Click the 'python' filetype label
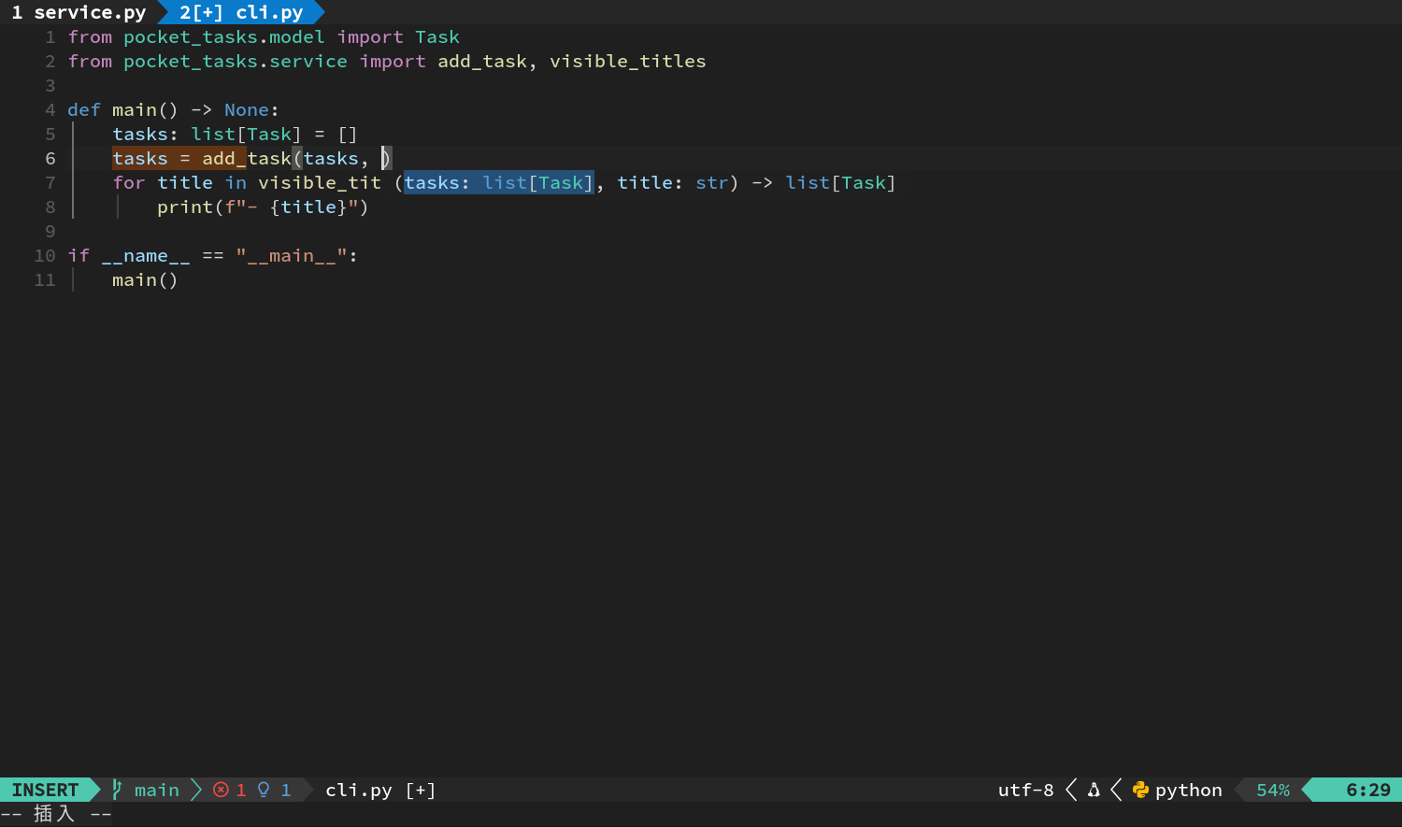Viewport: 1402px width, 827px height. pos(1189,790)
